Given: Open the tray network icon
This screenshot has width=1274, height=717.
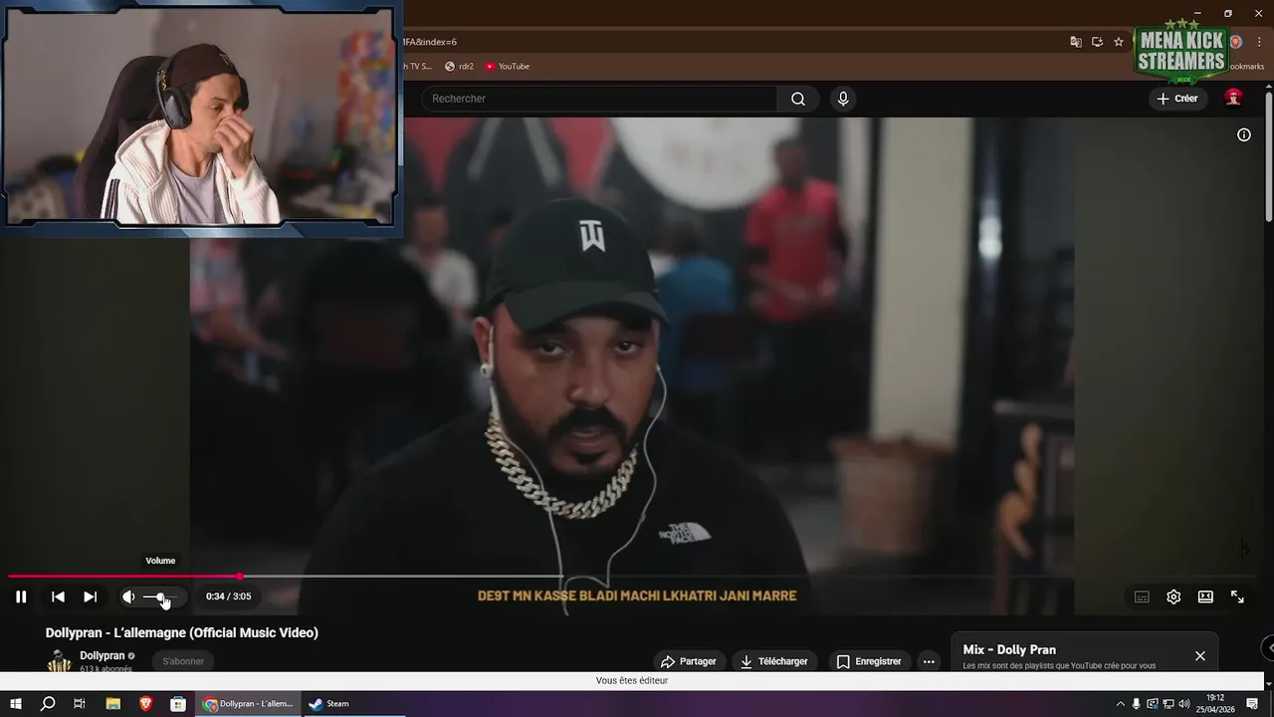Looking at the screenshot, I should point(1168,704).
